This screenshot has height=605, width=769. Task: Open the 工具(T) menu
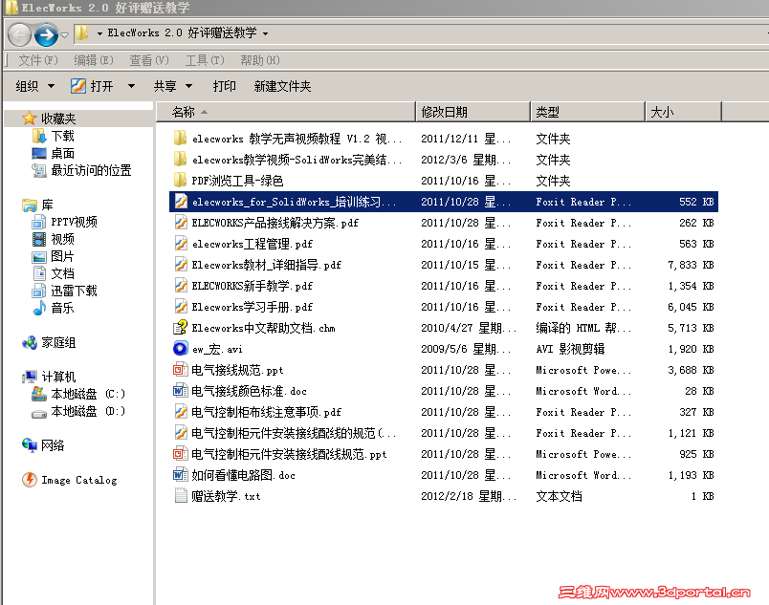(205, 60)
